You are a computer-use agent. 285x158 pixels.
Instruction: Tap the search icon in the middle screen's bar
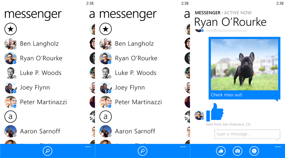(x=143, y=151)
